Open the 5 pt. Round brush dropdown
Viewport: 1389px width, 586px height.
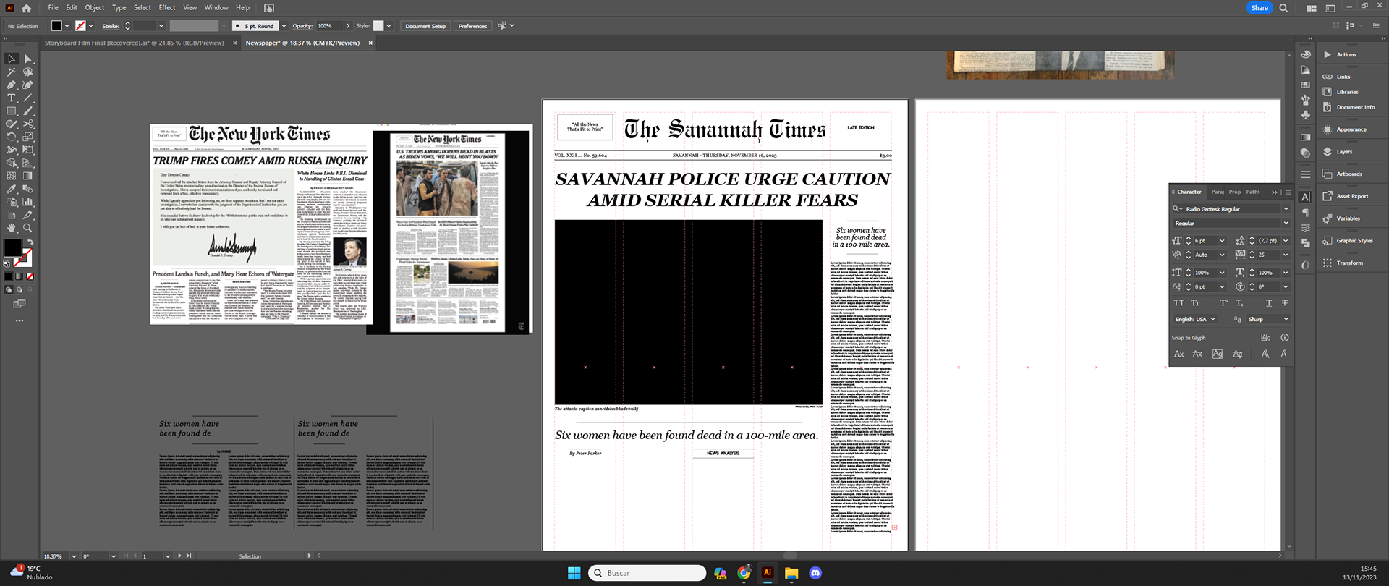tap(284, 26)
